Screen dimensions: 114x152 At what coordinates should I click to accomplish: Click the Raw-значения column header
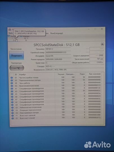95,74
